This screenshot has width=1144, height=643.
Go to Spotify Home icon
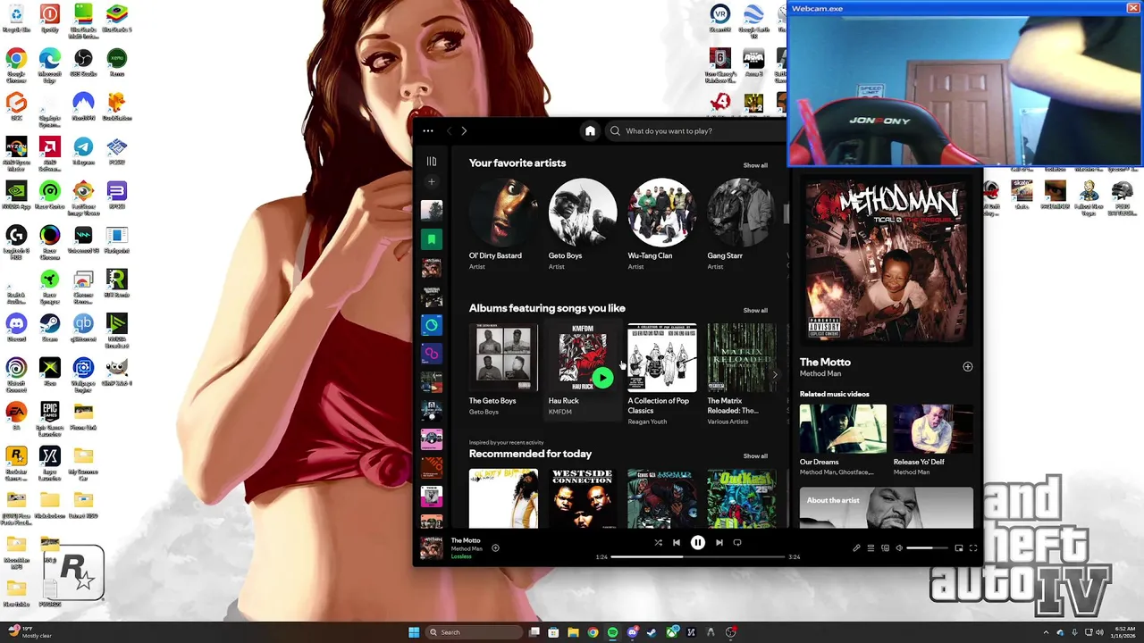pos(590,131)
